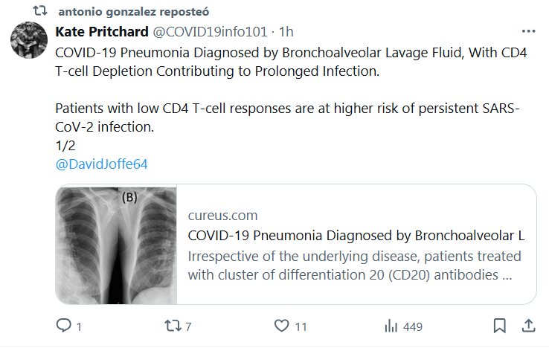Open the three-dot more options menu
This screenshot has width=549, height=348.
click(x=527, y=32)
